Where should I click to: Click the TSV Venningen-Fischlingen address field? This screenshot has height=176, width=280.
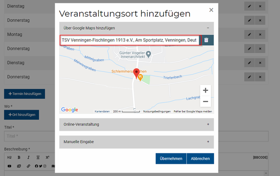coord(129,40)
